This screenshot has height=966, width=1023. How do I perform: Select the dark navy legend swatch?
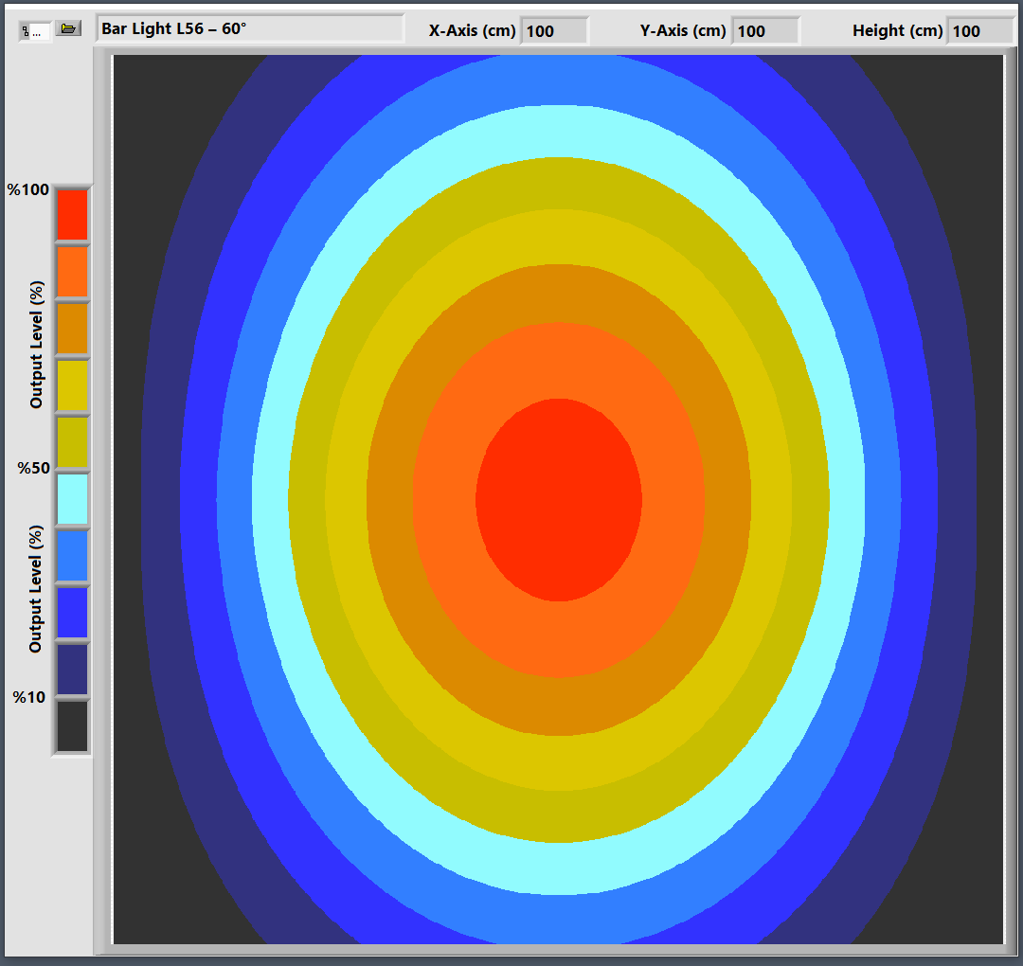point(72,670)
